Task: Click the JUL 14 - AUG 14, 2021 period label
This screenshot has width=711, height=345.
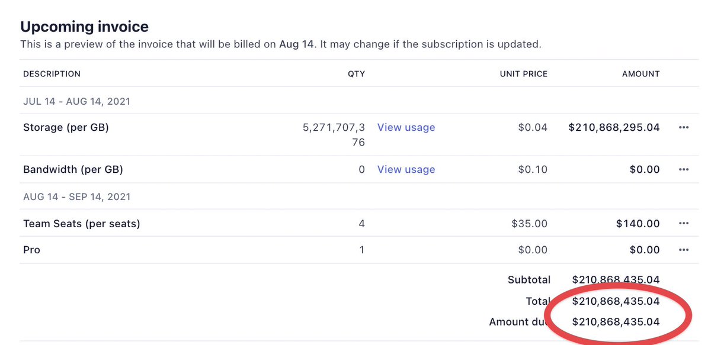Action: (76, 101)
